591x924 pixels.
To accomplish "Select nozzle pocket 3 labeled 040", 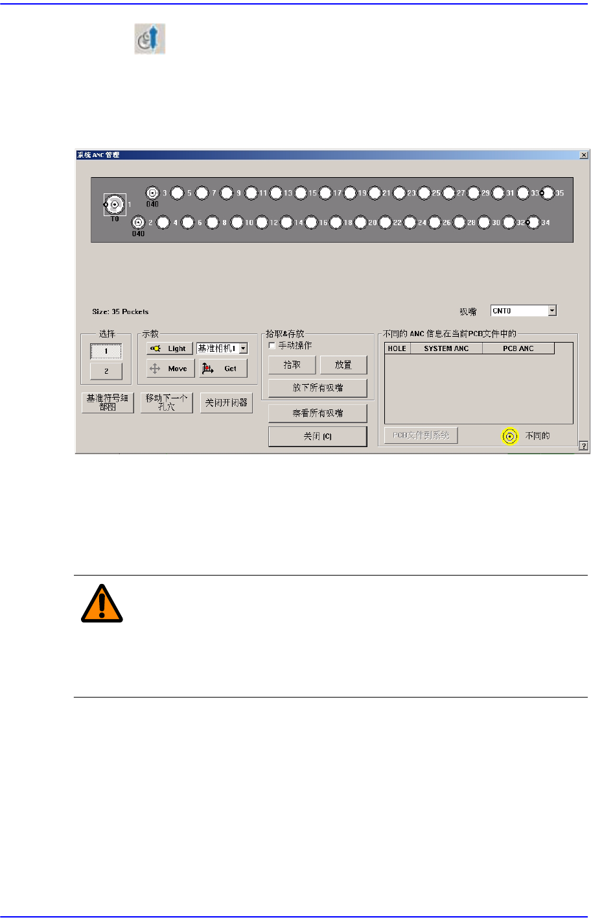I will [153, 193].
